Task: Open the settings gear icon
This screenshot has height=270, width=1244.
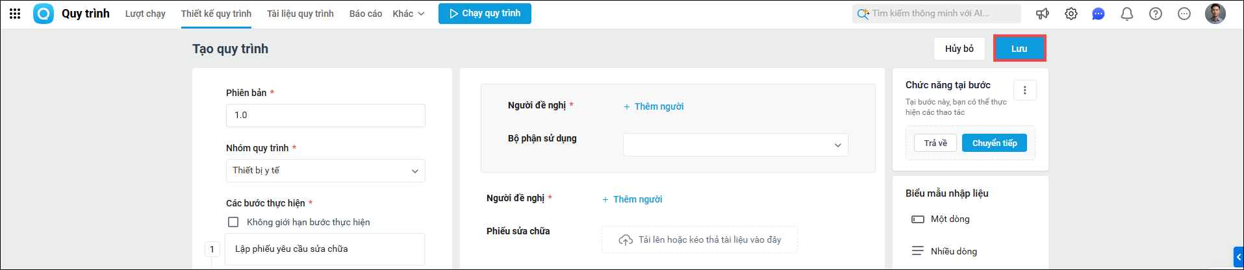Action: click(x=1071, y=14)
